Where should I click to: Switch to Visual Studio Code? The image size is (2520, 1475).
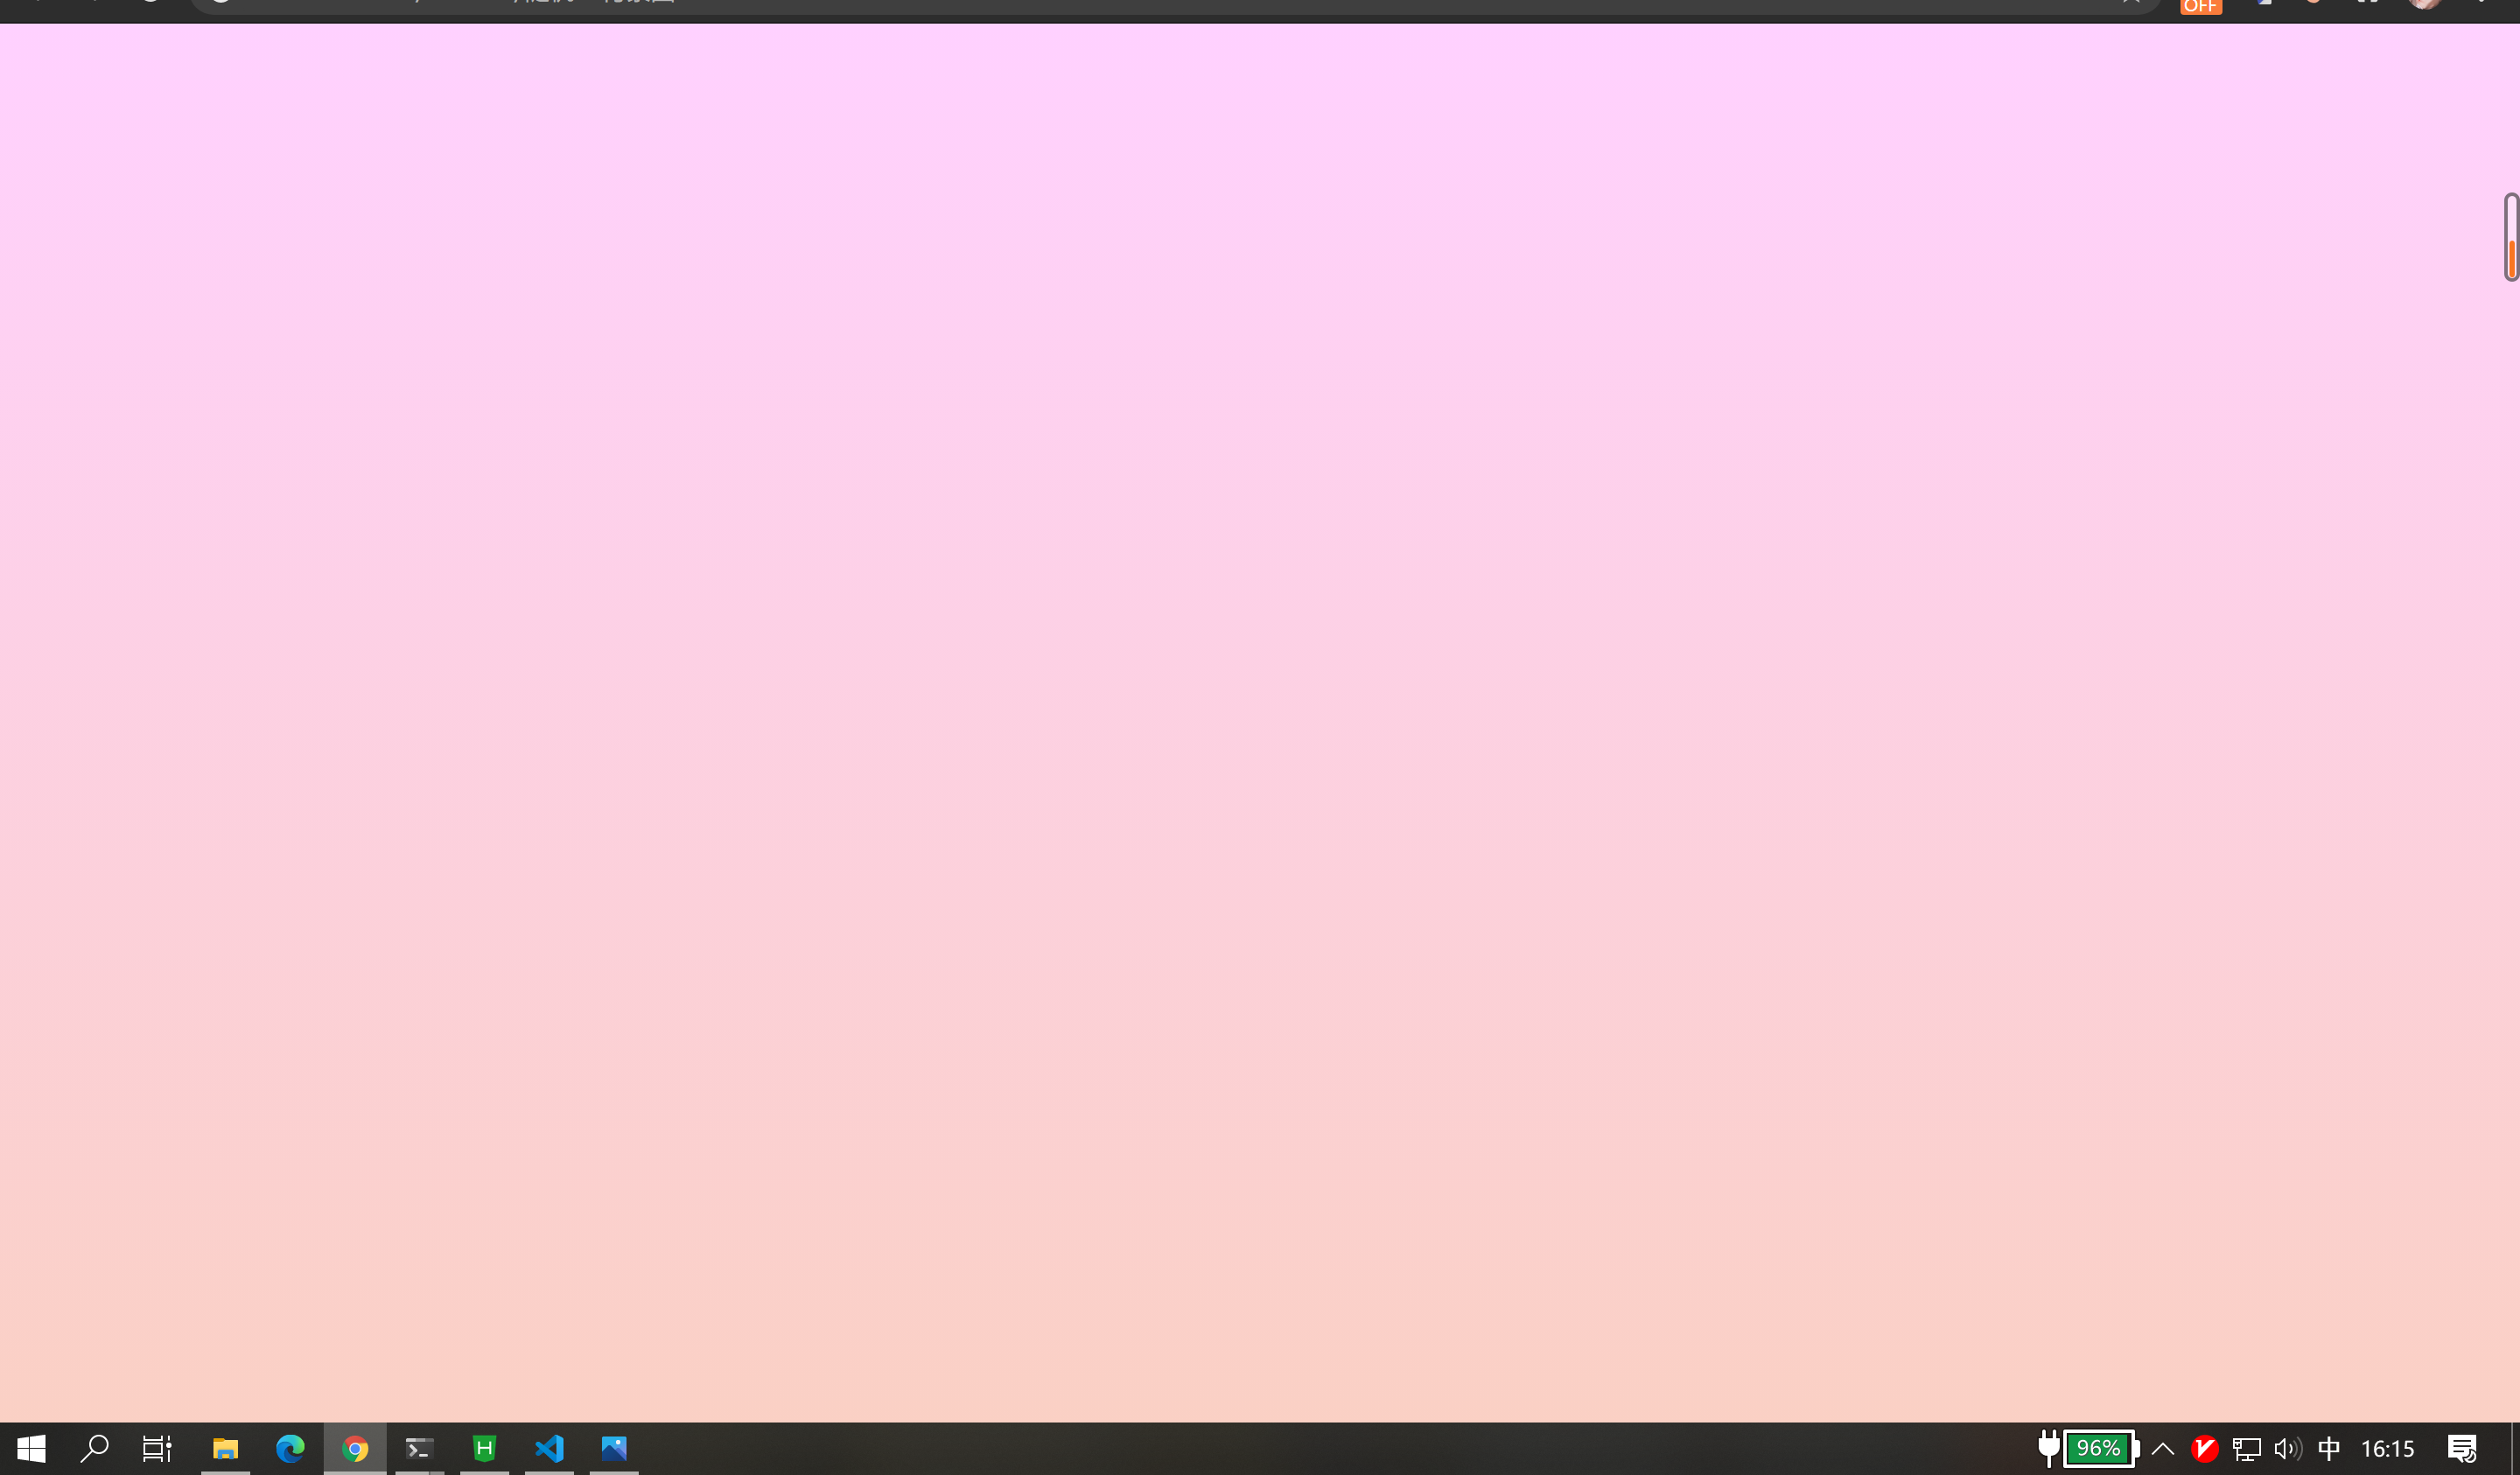pos(549,1448)
